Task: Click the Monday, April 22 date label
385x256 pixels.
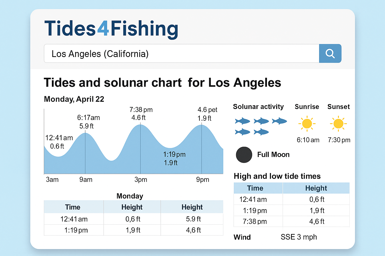Action: 74,99
